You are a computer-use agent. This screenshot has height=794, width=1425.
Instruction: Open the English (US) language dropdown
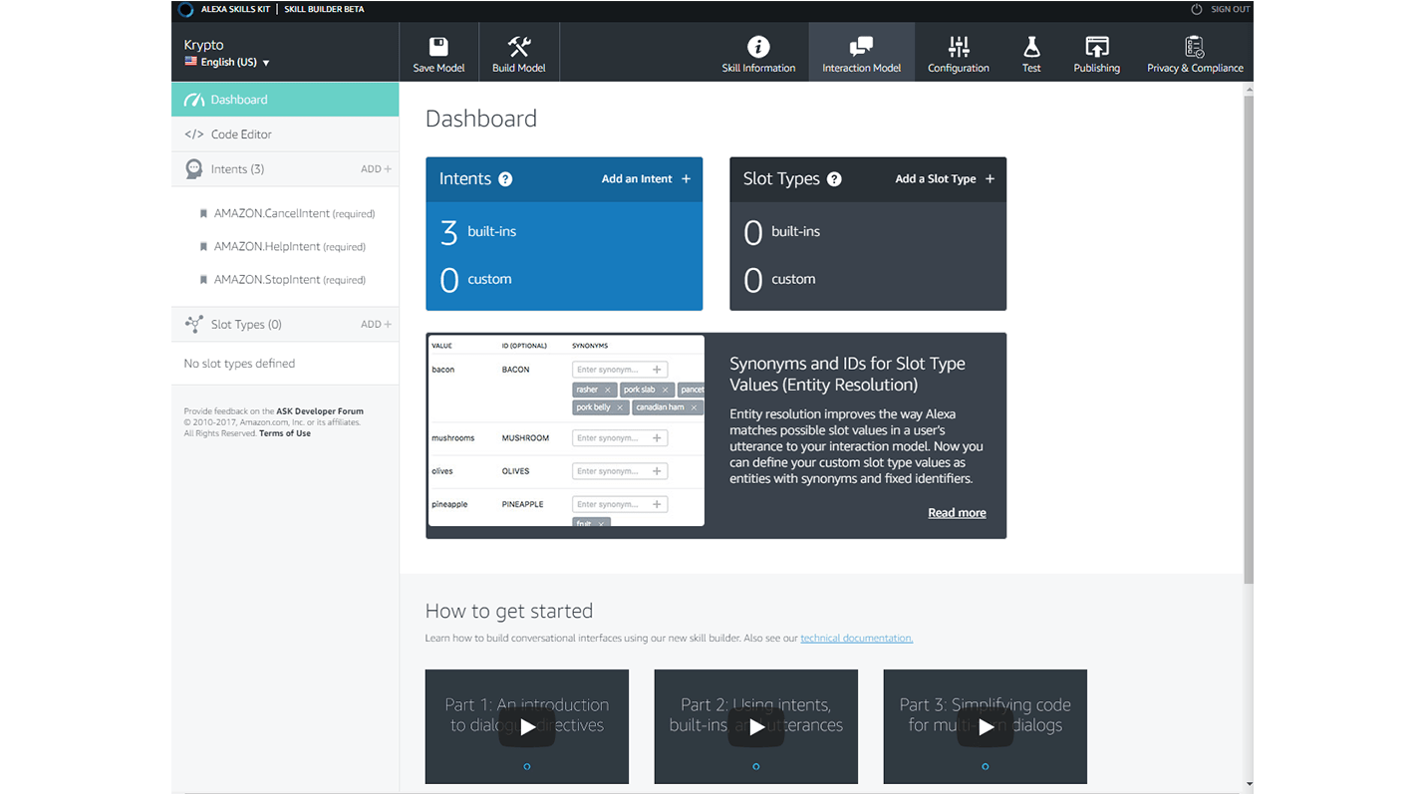227,62
